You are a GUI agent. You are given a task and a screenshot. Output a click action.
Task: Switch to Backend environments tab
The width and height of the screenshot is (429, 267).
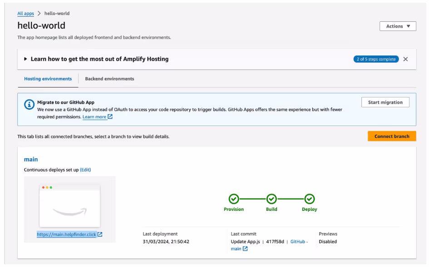[109, 79]
